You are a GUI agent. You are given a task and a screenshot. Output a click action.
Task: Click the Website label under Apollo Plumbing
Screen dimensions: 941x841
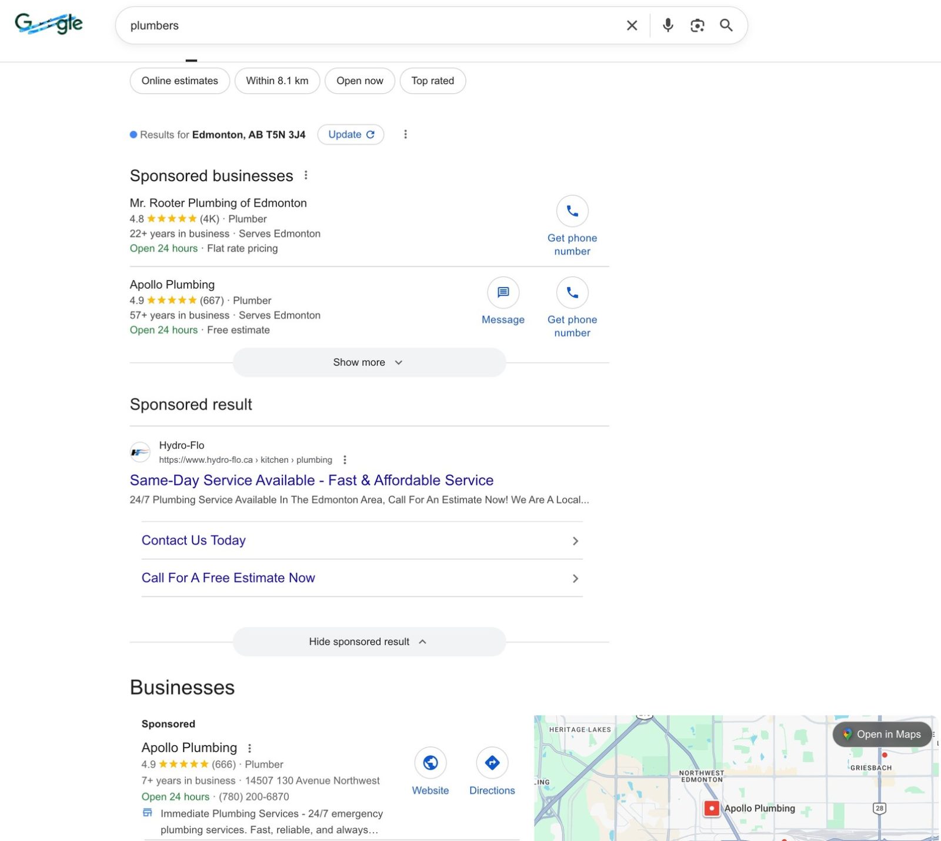tap(431, 790)
